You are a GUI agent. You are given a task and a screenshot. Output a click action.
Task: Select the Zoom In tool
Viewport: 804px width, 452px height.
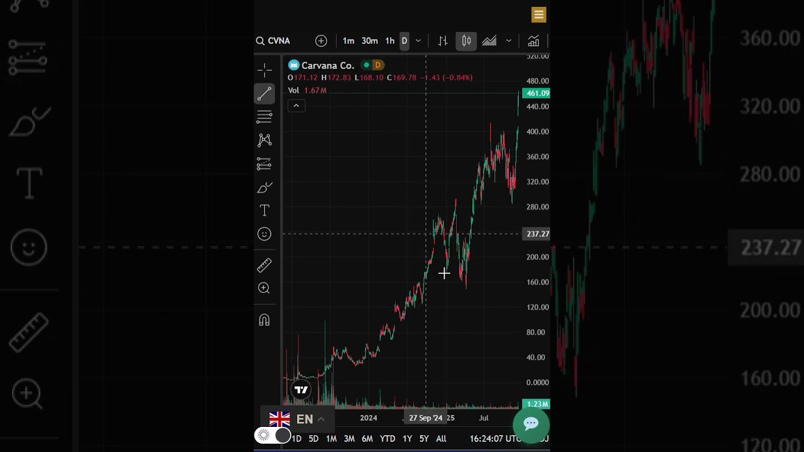point(264,288)
